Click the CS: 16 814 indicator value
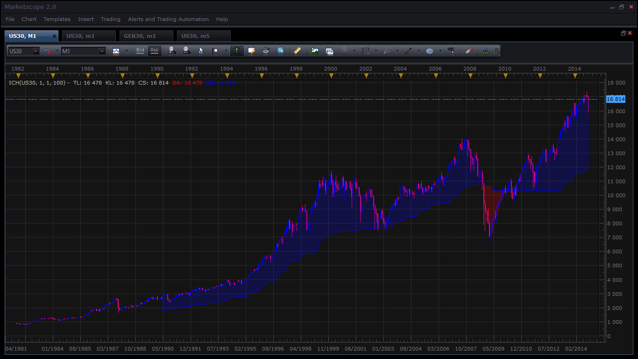The height and width of the screenshot is (359, 638). click(x=153, y=83)
